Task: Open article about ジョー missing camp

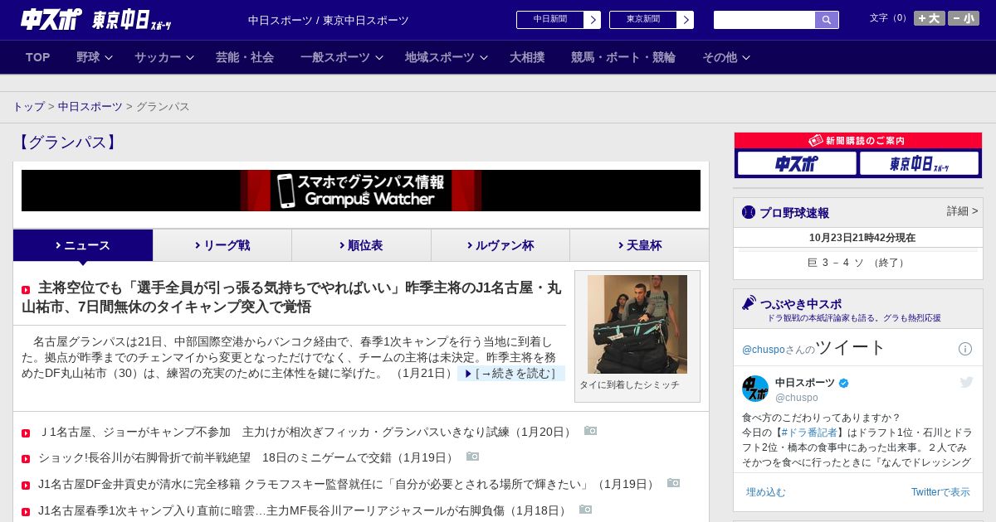Action: tap(306, 432)
